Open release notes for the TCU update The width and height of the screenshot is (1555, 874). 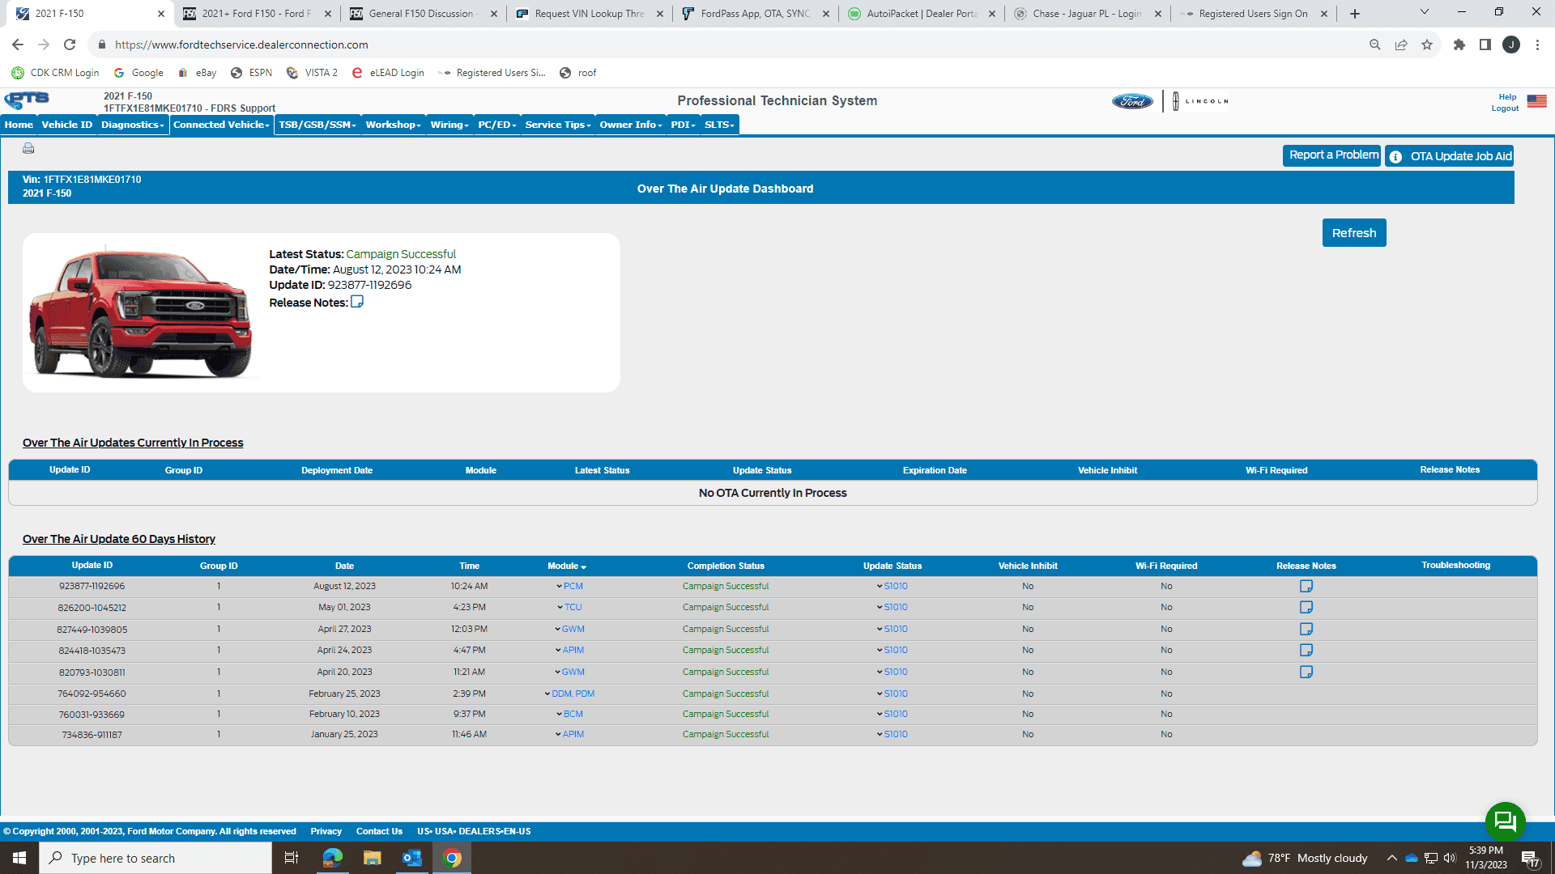[x=1306, y=607]
